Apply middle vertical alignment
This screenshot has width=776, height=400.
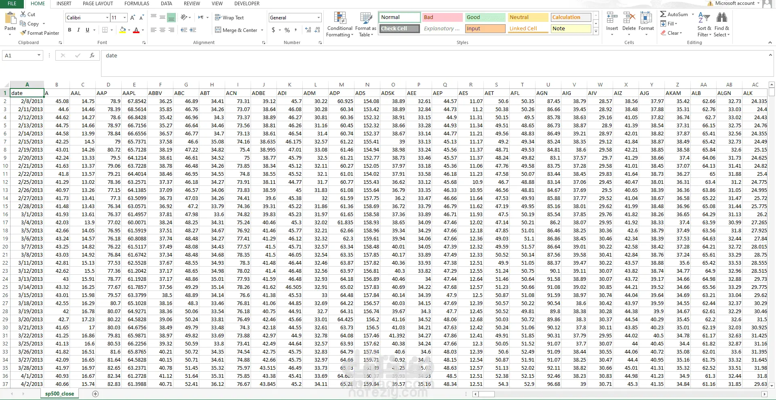(162, 17)
